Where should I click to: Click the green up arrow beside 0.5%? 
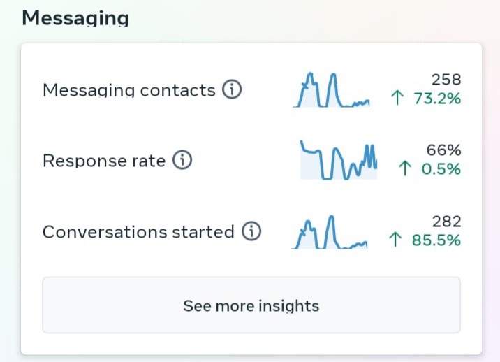point(404,168)
